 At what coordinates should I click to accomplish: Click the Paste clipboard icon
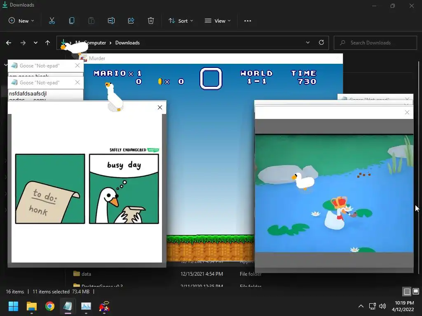tap(91, 21)
